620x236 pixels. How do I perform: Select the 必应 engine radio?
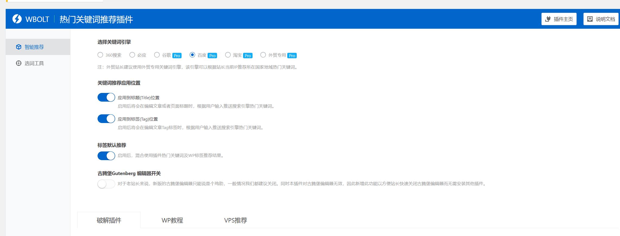pos(132,55)
